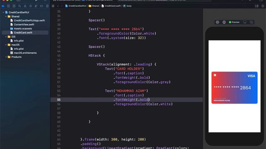Image resolution: width=266 pixels, height=149 pixels.
Task: Start Live Preview play button
Action: 217,22
